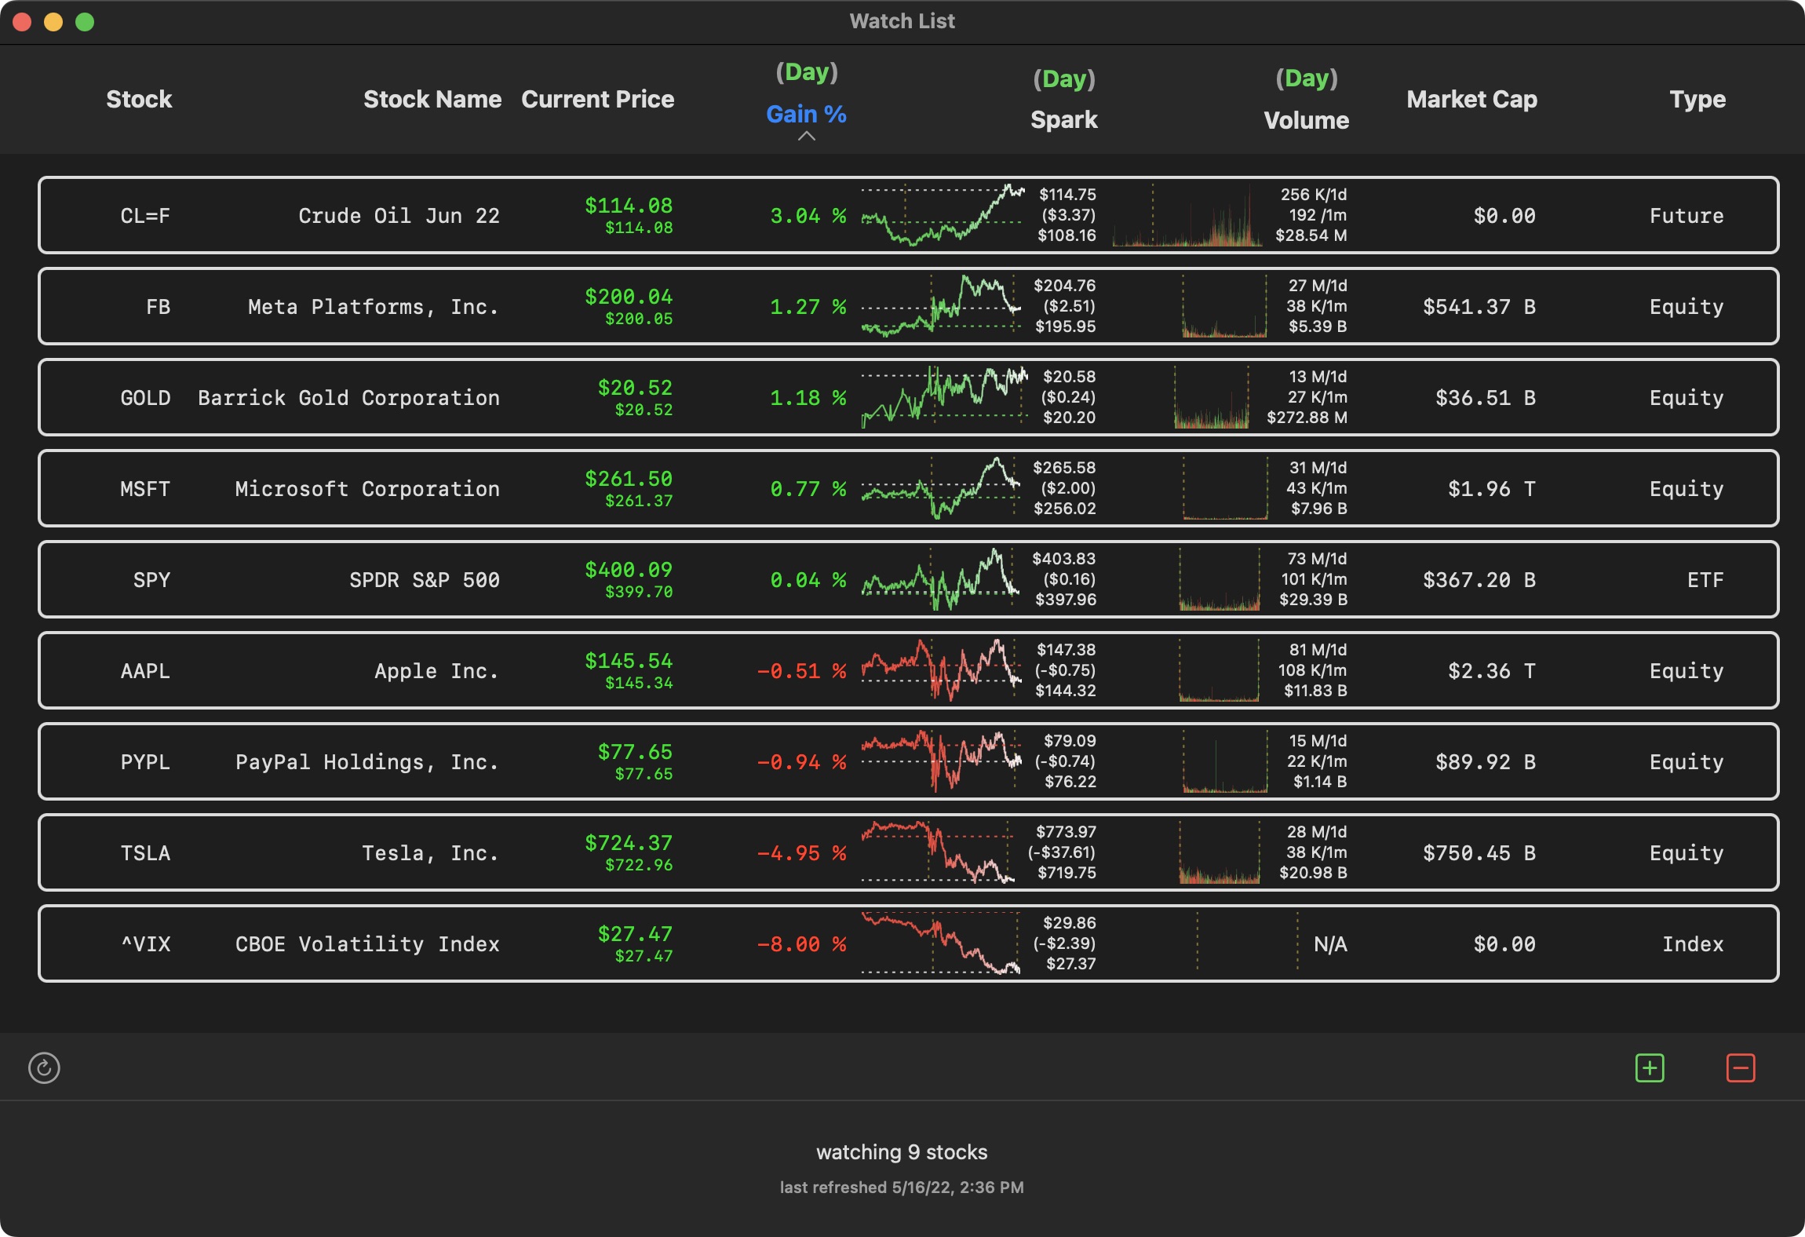Open the MSFT day sparkline chart
Image resolution: width=1805 pixels, height=1237 pixels.
[x=941, y=488]
